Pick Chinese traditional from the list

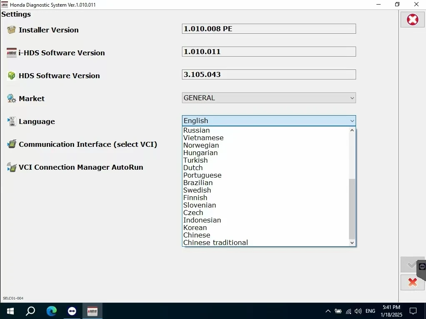tap(215, 242)
